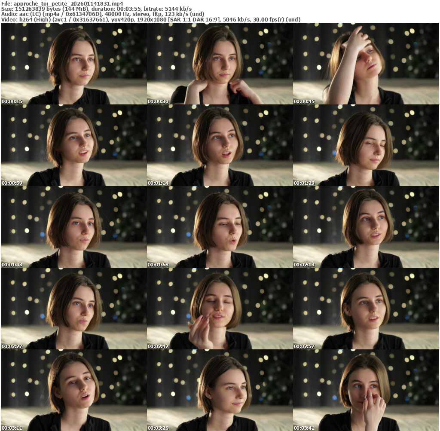Choose the thumbnail stamped 00:03:26
Screen dimensions: 440x431
pos(220,390)
